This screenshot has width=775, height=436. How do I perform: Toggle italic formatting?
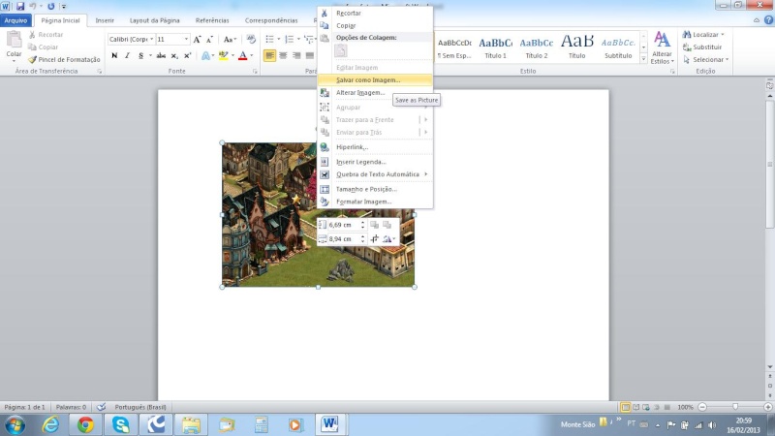pyautogui.click(x=128, y=56)
